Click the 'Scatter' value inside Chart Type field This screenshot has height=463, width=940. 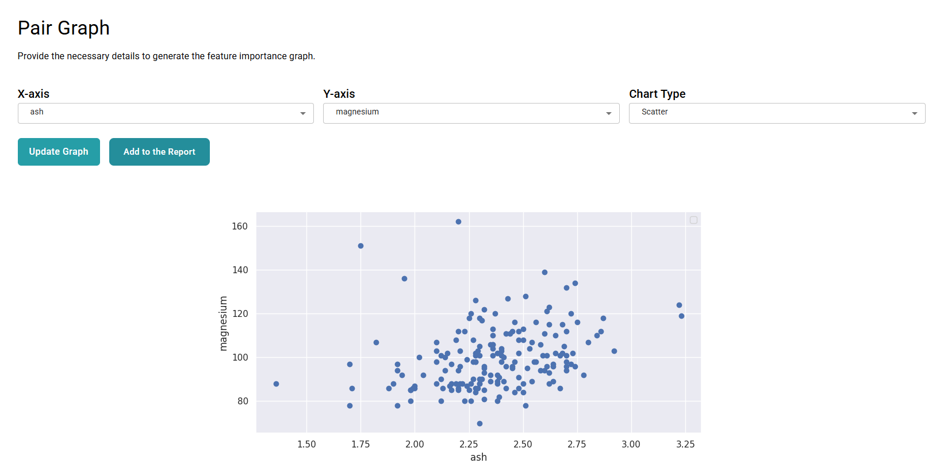pos(654,112)
